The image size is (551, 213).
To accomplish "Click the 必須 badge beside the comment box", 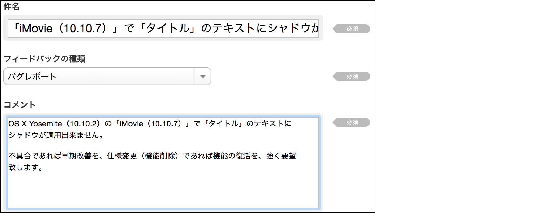I will 352,122.
